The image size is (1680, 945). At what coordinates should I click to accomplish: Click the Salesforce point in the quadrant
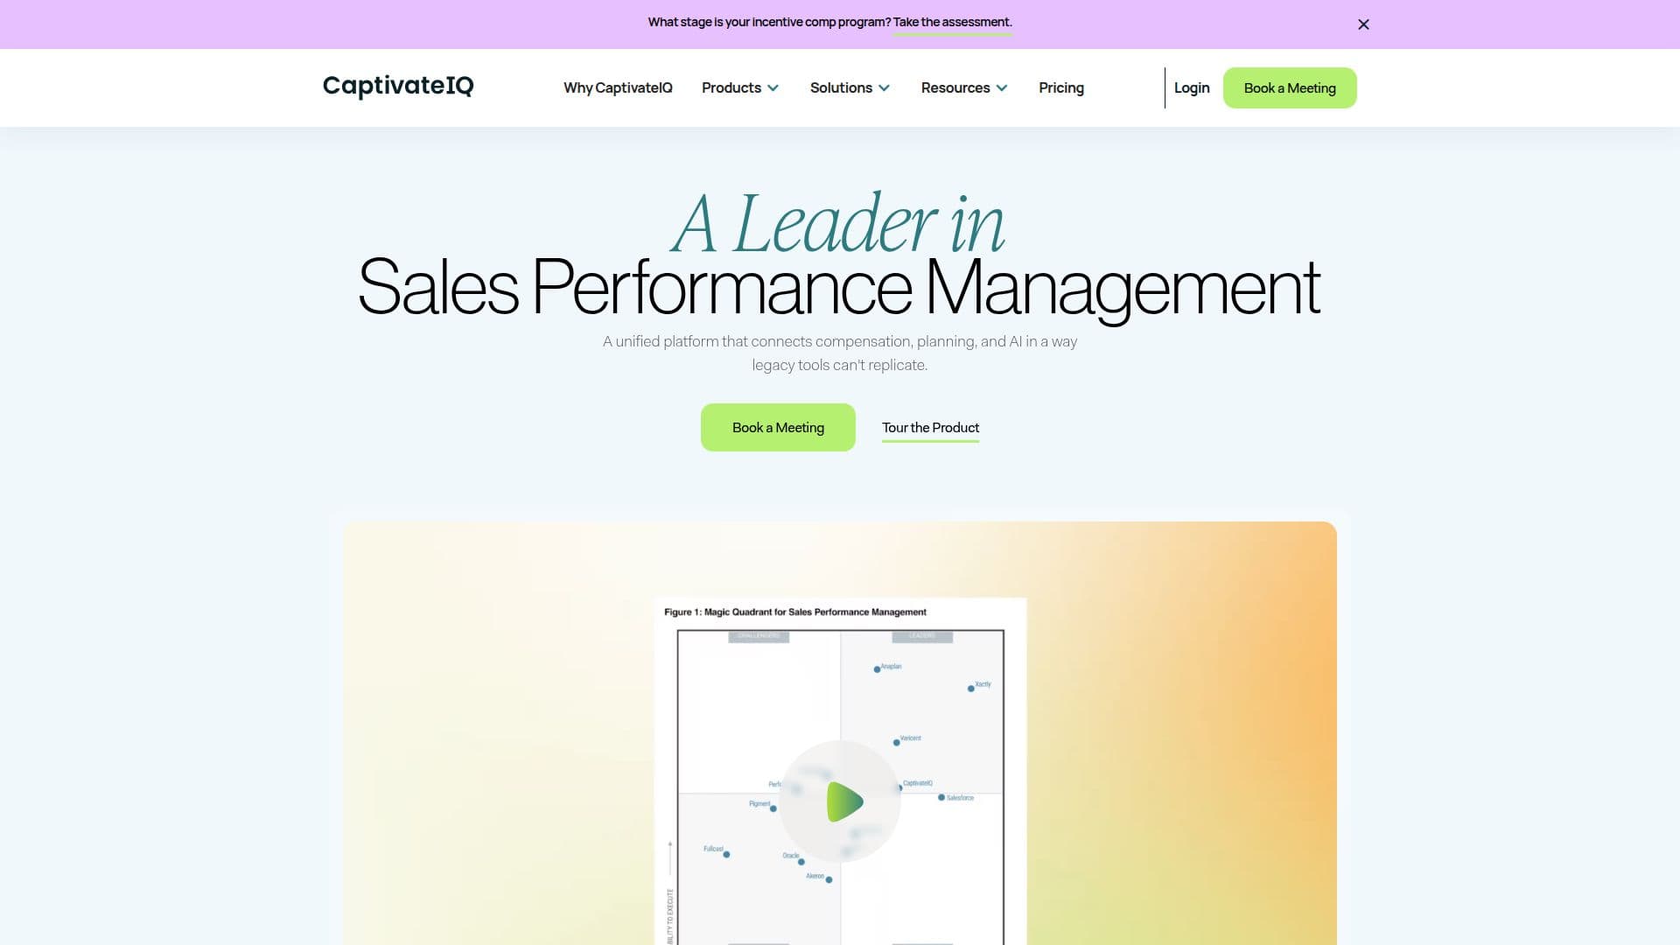pos(941,797)
